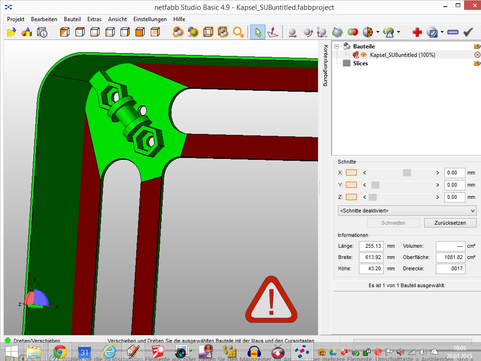481x361 pixels.
Task: Open the 'Schnitte deaktiviert' dropdown
Action: click(x=407, y=211)
